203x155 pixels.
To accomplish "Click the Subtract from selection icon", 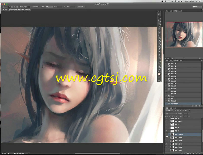I will 14,7.
